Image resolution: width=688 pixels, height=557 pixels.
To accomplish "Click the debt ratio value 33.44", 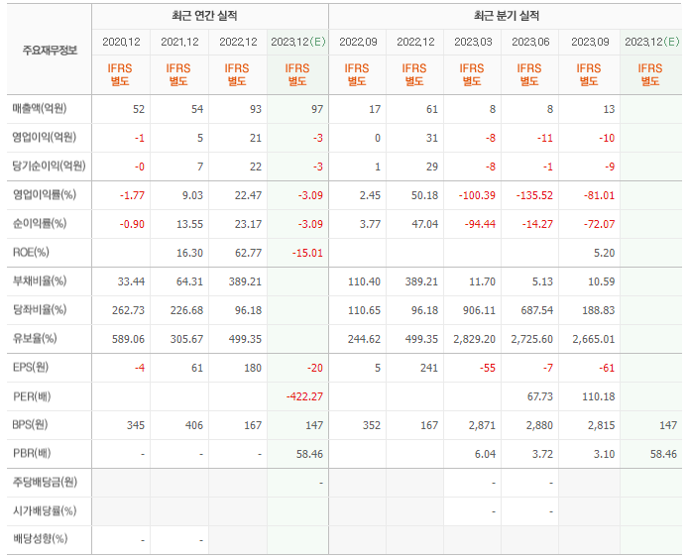I will pos(131,282).
